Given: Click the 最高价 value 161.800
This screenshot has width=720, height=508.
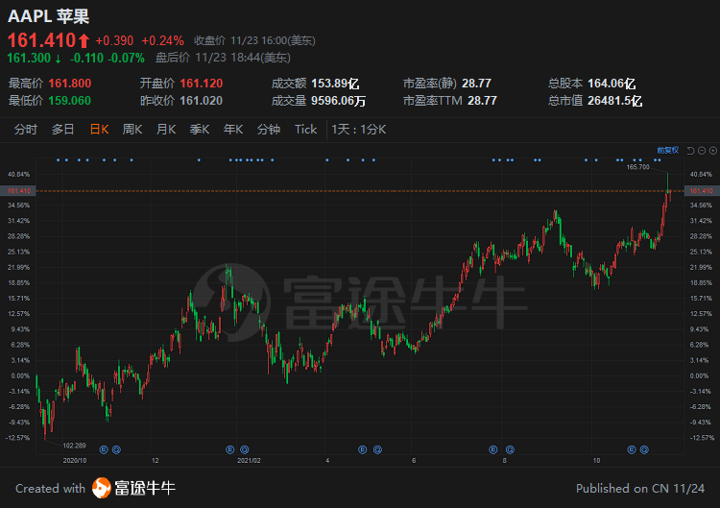Looking at the screenshot, I should click(x=70, y=84).
